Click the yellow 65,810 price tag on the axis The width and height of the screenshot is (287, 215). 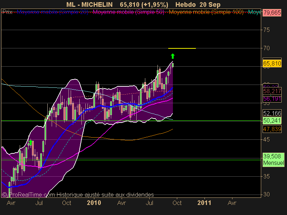tap(272, 63)
